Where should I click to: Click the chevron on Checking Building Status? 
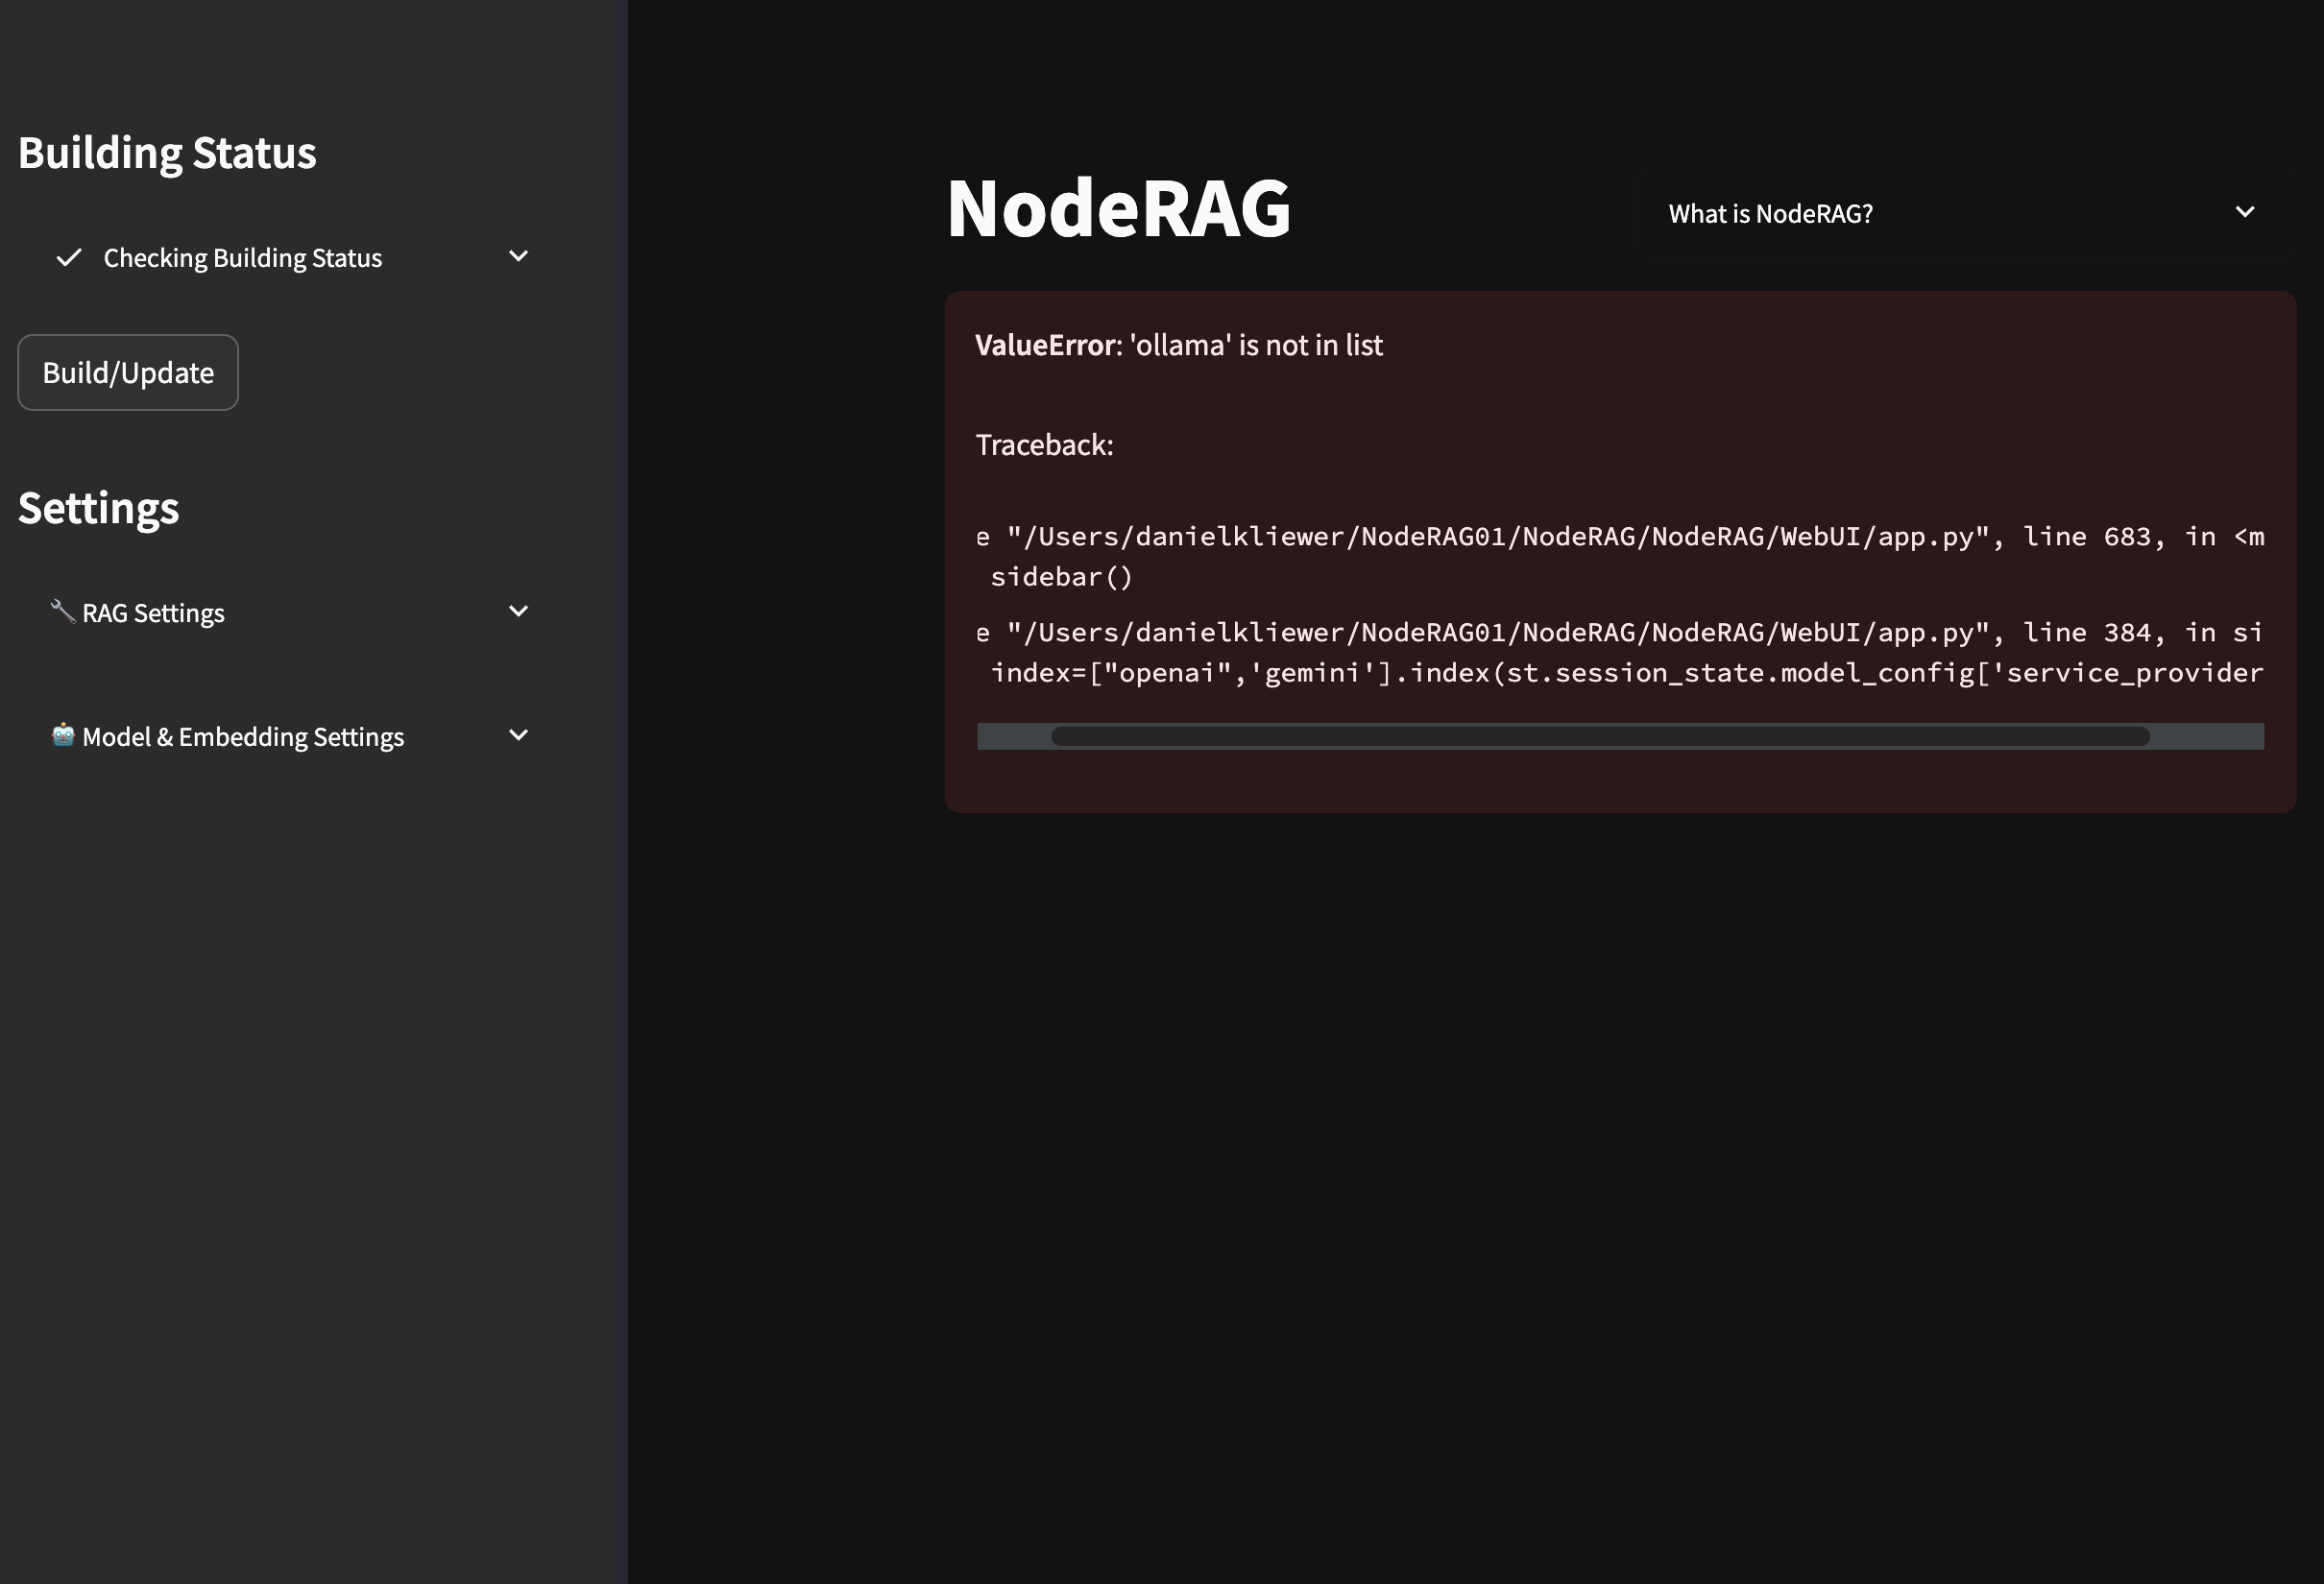coord(518,257)
